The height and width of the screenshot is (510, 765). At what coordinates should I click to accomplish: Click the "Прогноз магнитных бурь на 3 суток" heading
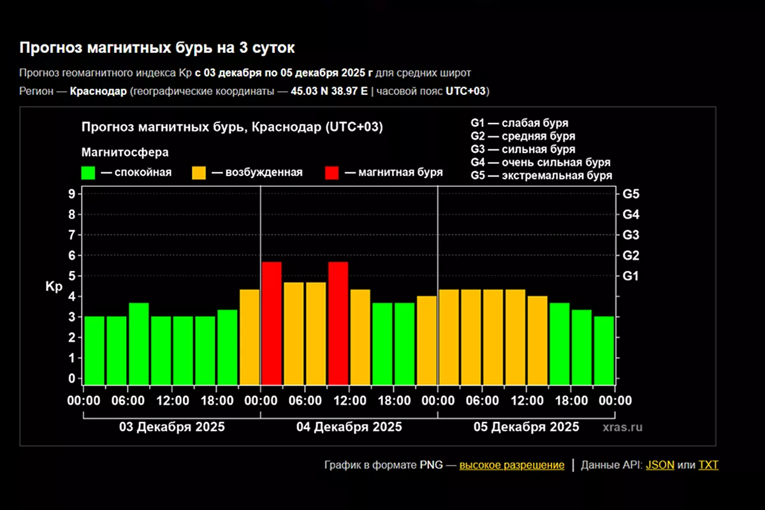click(x=157, y=48)
